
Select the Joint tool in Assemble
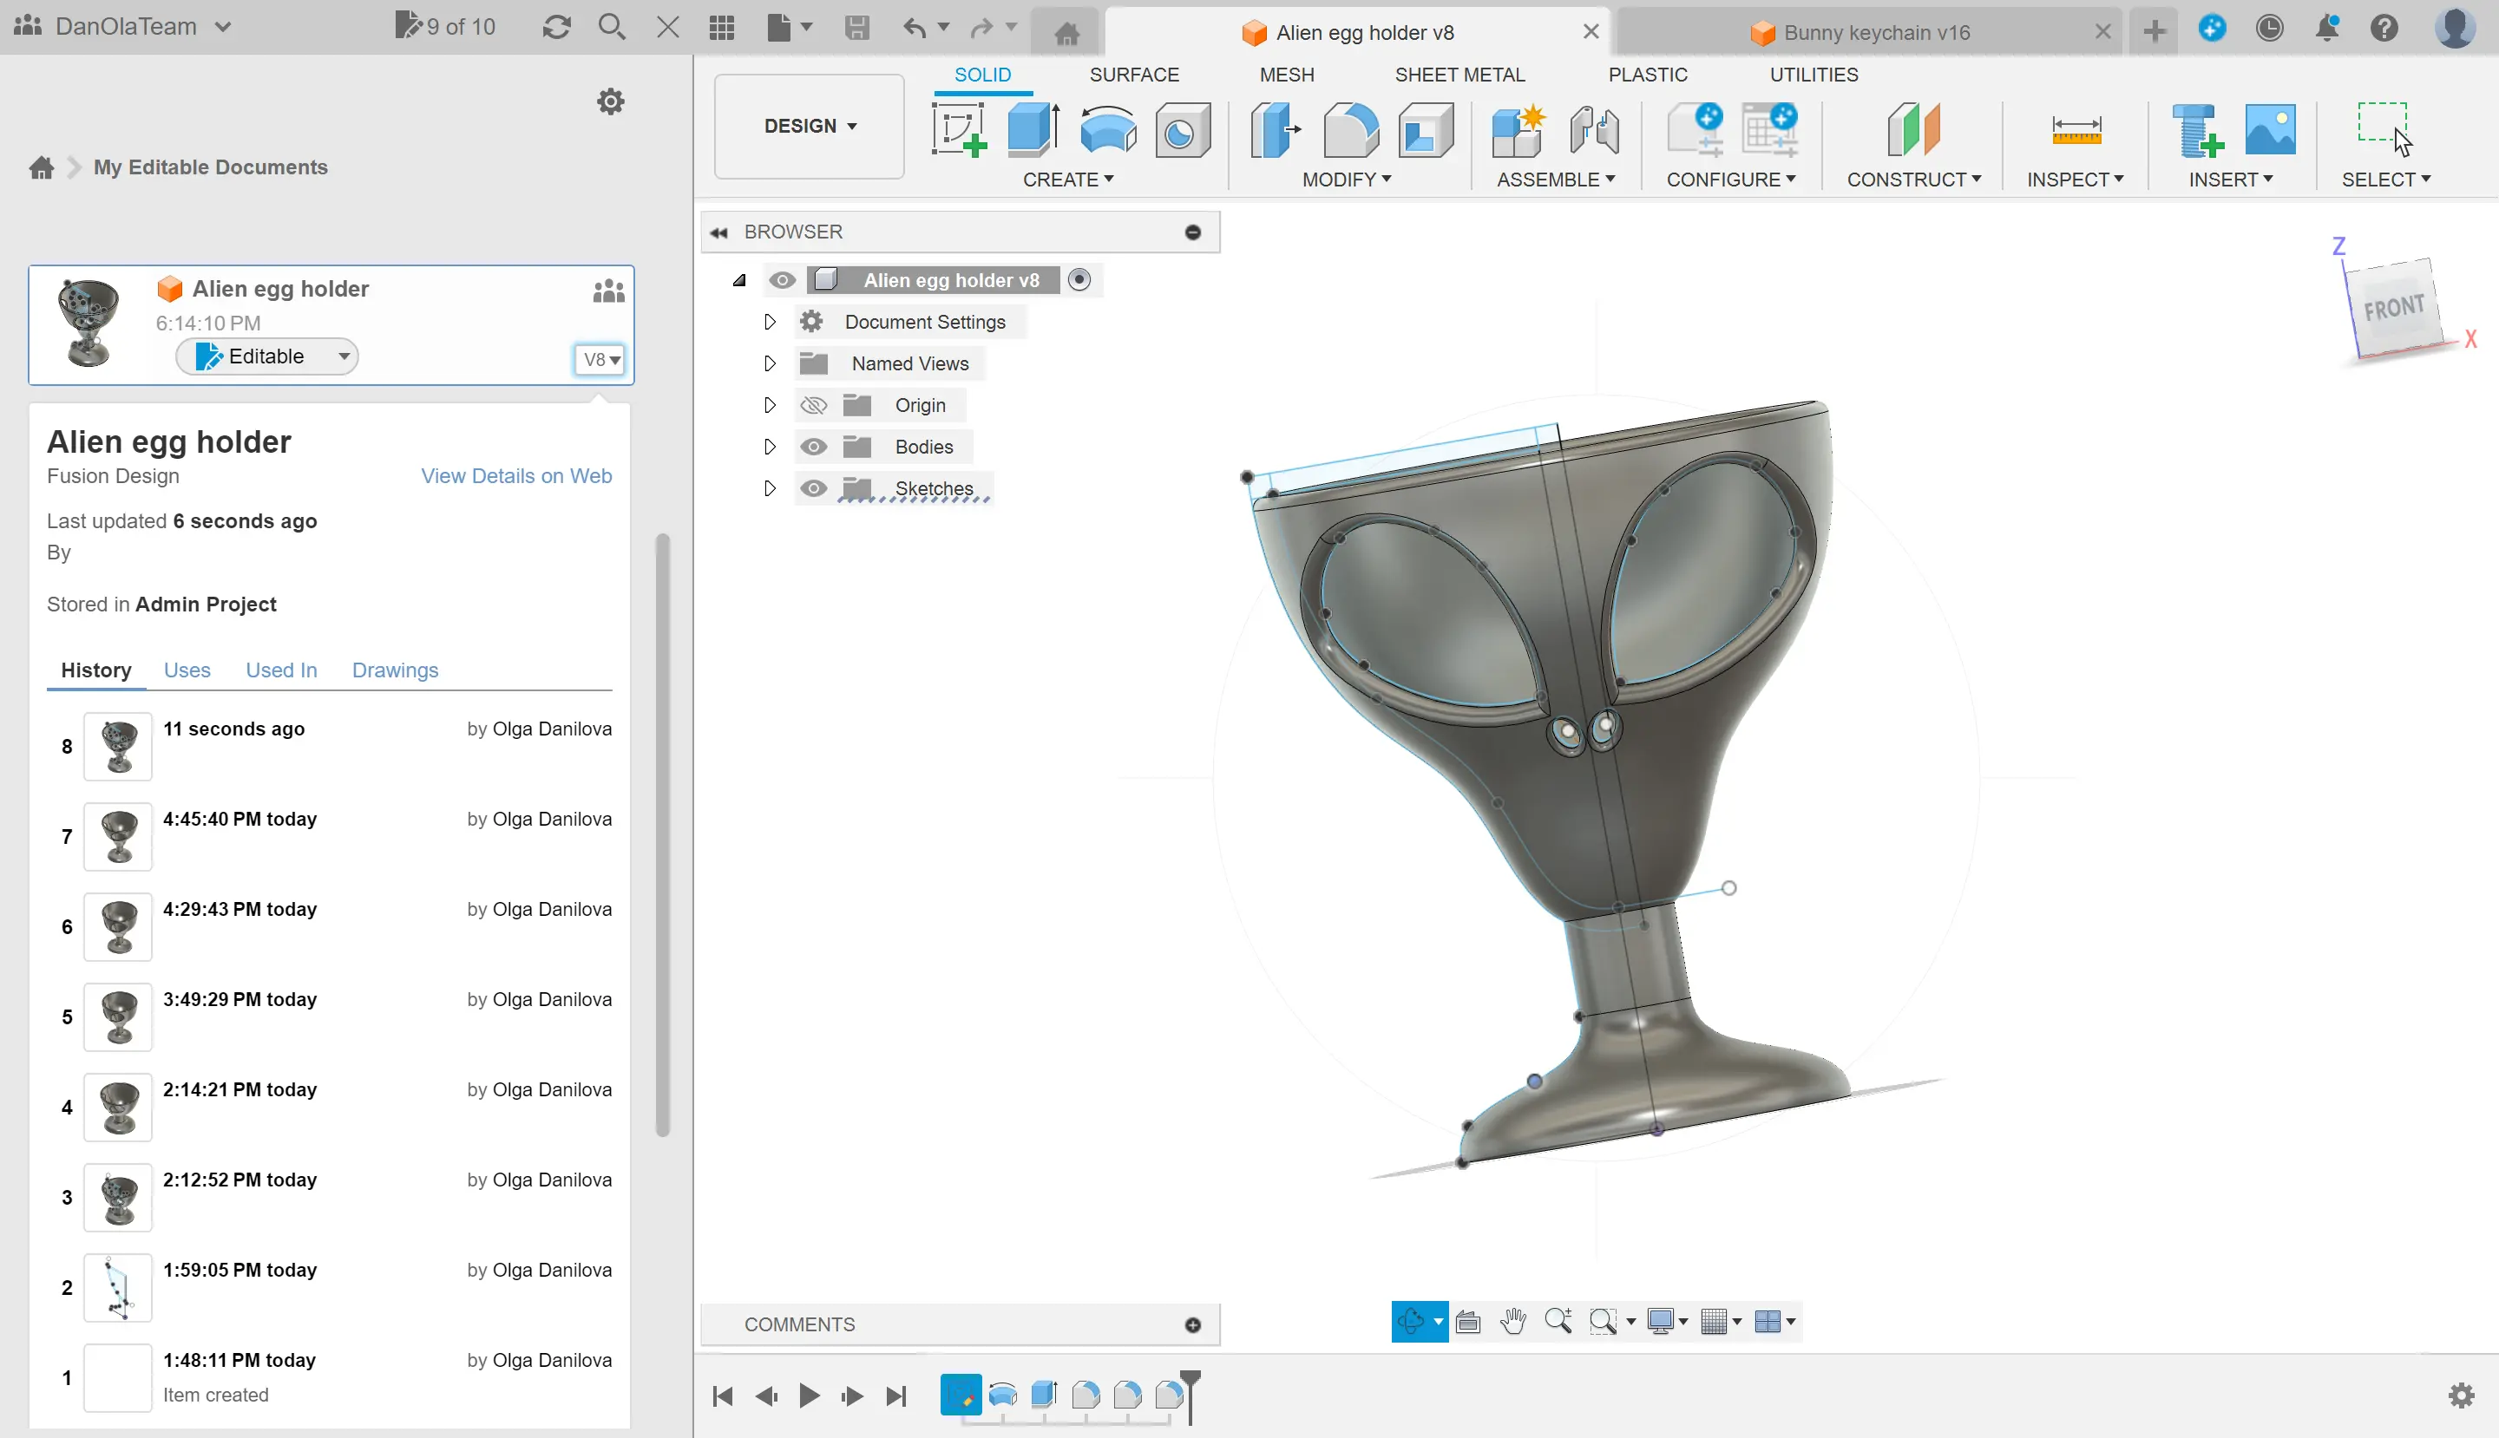1593,129
